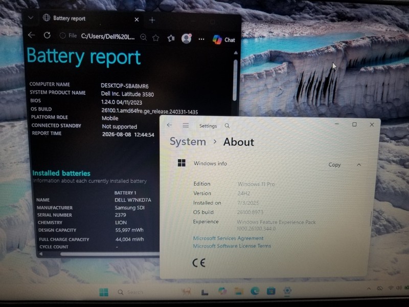
Task: Open Copilot Chat in Edge
Action: 224,40
